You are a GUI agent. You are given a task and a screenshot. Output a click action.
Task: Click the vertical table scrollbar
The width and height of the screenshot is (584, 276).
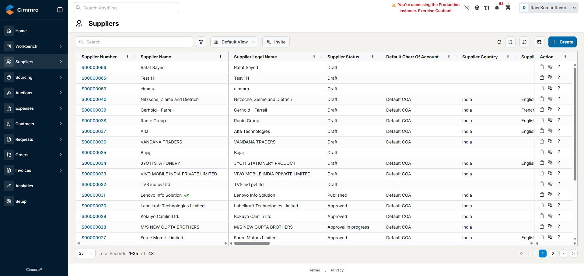(575, 124)
